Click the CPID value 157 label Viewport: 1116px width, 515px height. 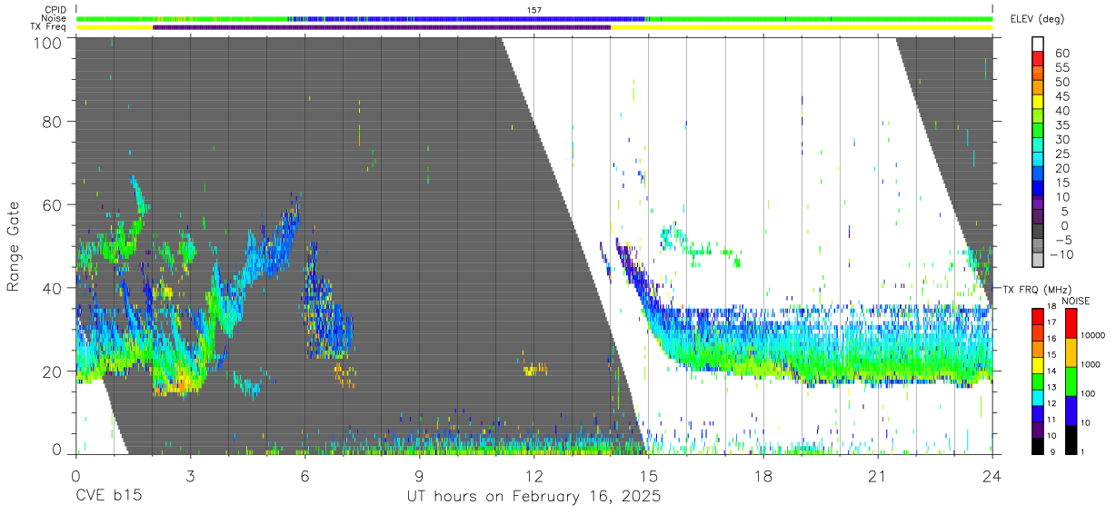pos(534,10)
